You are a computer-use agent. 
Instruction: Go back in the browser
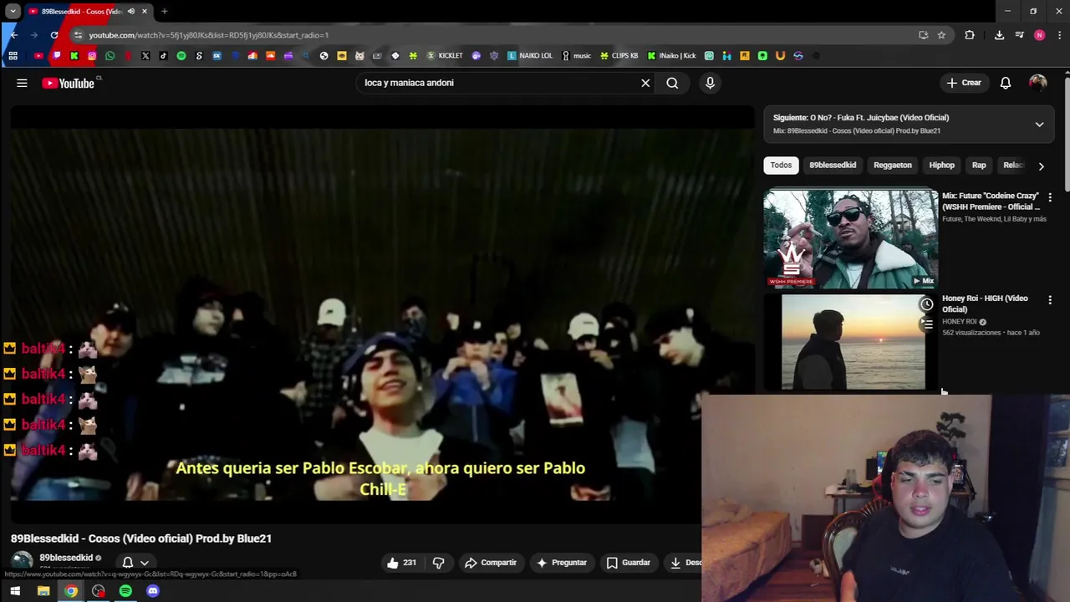[13, 35]
